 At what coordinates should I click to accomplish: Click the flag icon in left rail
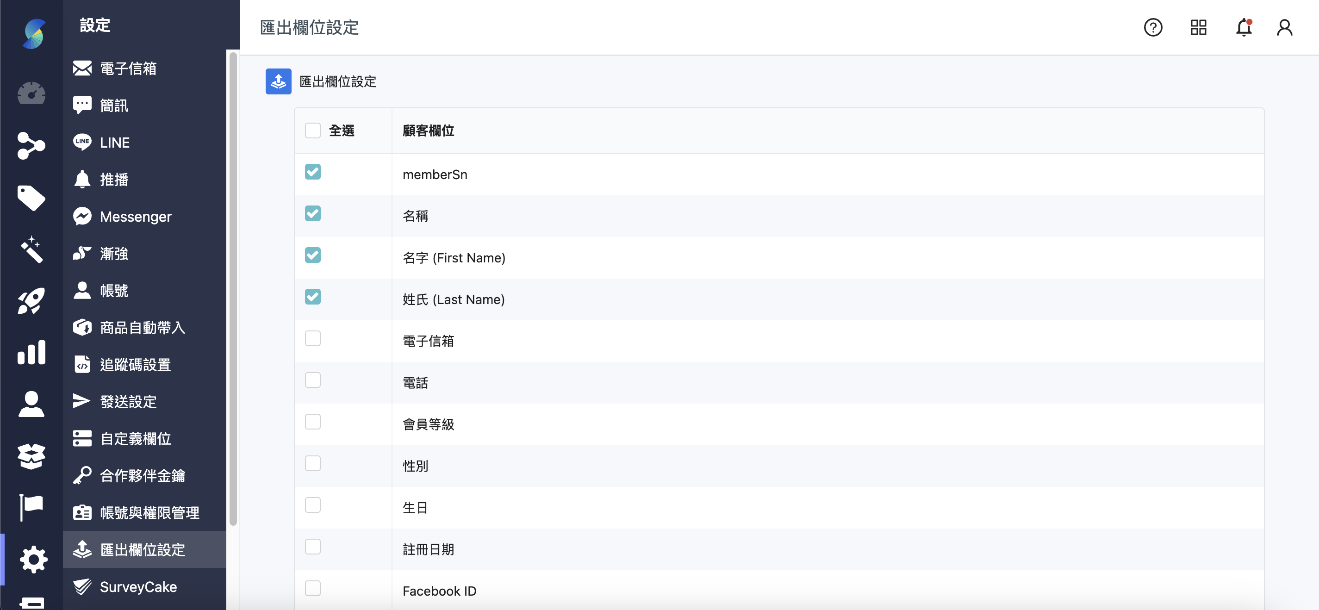[x=31, y=507]
